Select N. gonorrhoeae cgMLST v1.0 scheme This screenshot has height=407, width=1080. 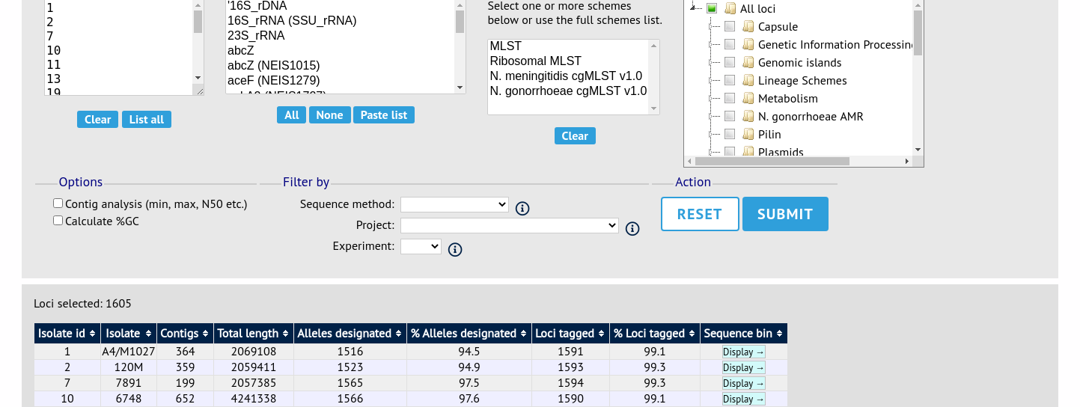pos(568,91)
